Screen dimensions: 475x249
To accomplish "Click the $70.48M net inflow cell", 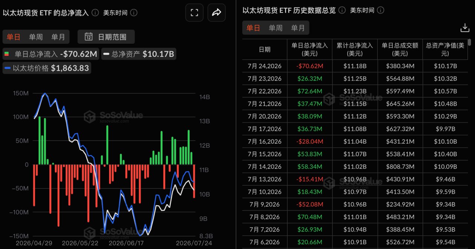I will tap(310, 217).
